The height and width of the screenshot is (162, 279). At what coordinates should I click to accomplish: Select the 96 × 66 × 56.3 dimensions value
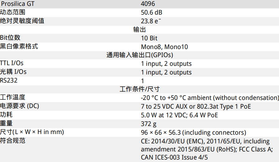pyautogui.click(x=193, y=133)
